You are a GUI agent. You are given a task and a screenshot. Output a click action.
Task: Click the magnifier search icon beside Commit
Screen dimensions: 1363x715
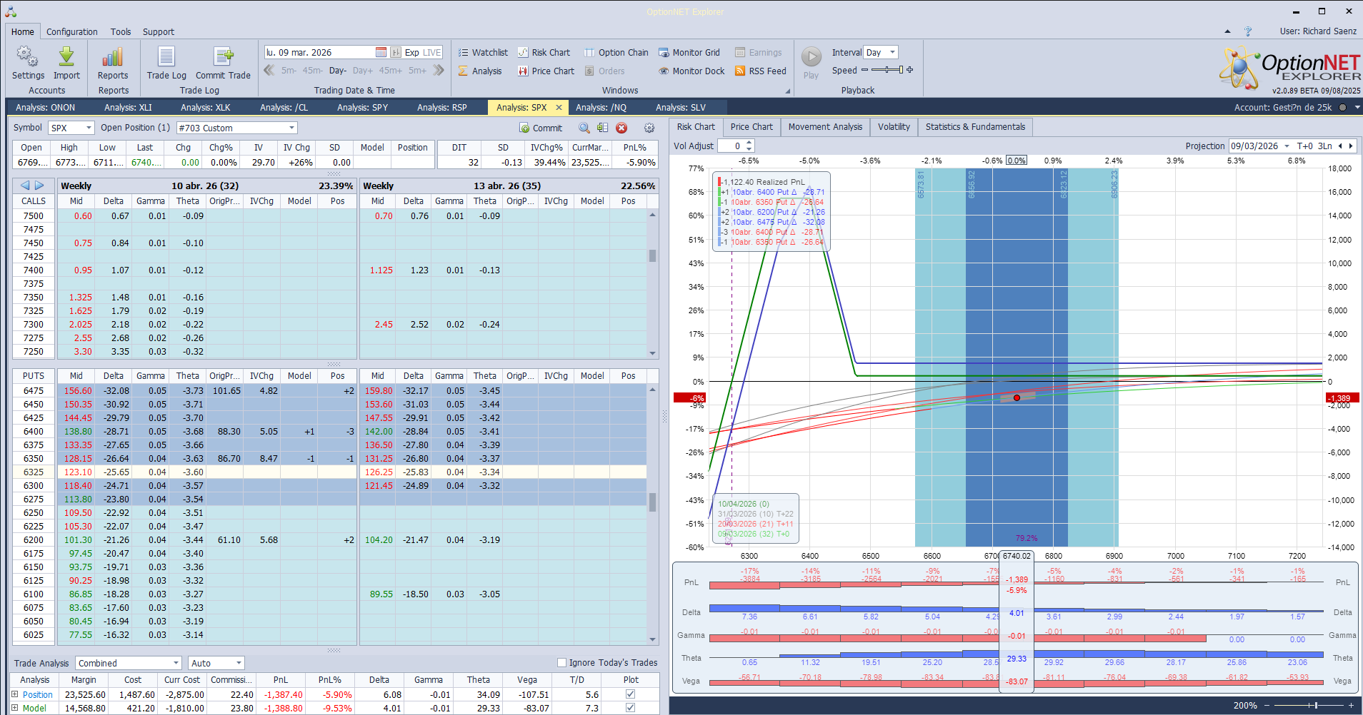[584, 128]
